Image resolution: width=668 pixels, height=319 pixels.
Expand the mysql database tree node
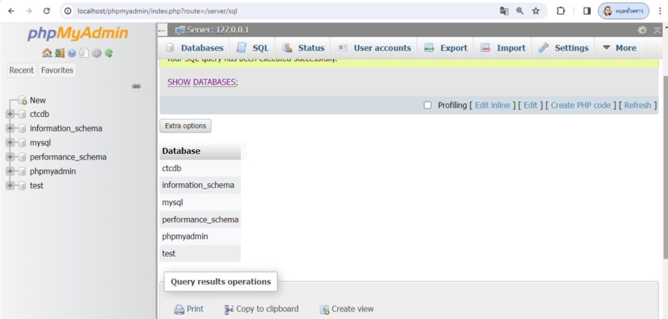point(10,143)
